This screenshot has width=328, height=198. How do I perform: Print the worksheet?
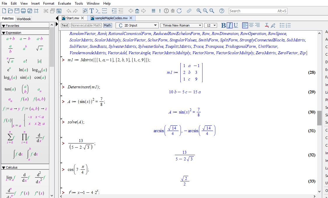coord(23,11)
